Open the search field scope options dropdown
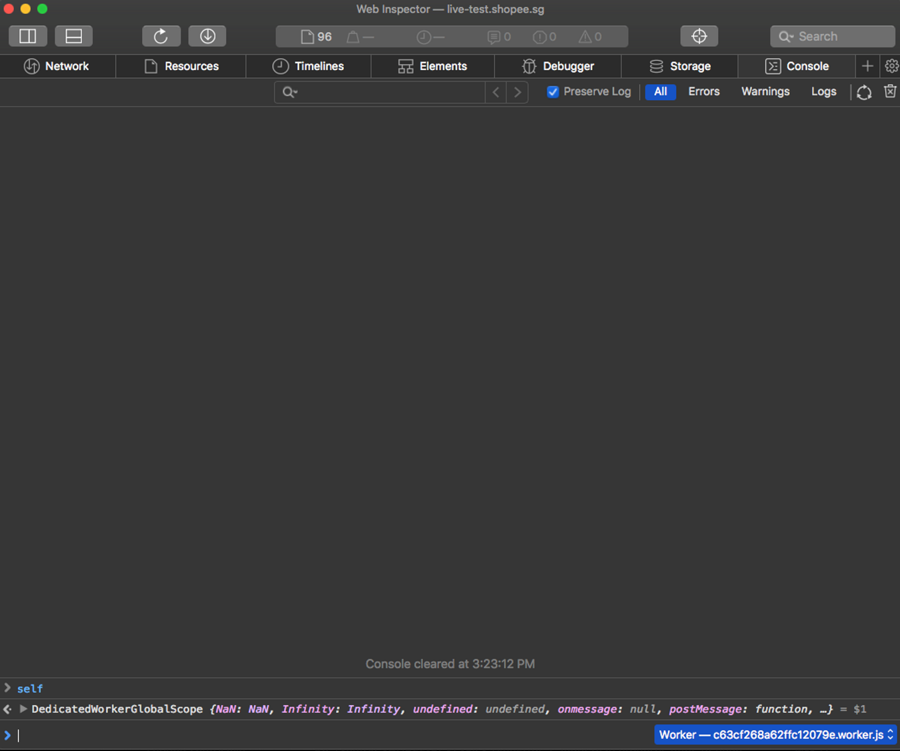 (289, 92)
